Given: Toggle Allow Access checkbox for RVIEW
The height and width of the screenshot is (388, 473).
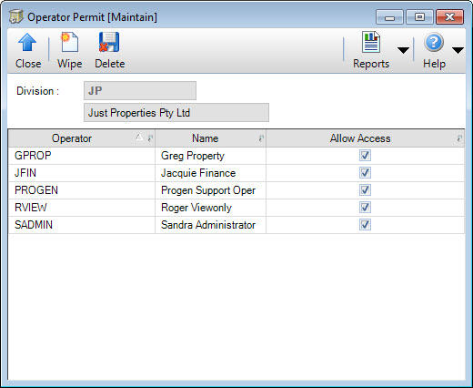Looking at the screenshot, I should (365, 208).
